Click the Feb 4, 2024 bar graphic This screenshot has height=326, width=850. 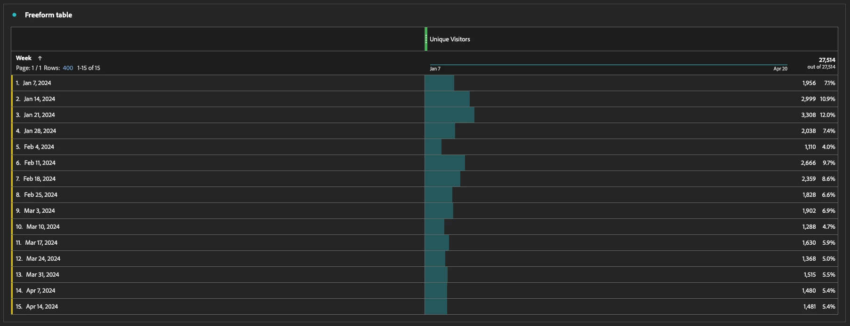433,147
